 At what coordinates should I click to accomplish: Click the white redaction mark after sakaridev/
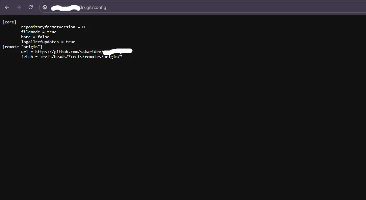pos(118,51)
